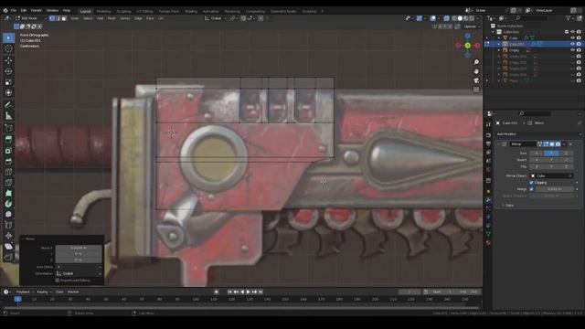This screenshot has height=329, width=585.
Task: Select the Spin tool
Action: (8, 204)
